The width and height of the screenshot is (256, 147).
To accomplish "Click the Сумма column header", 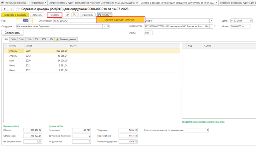I will point(229,46).
